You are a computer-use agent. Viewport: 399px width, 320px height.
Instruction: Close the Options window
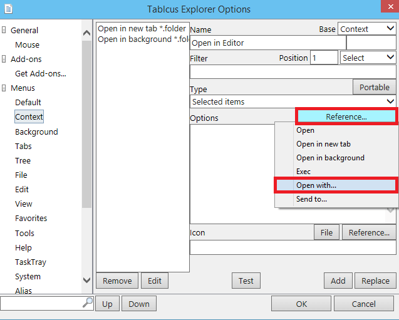click(391, 6)
